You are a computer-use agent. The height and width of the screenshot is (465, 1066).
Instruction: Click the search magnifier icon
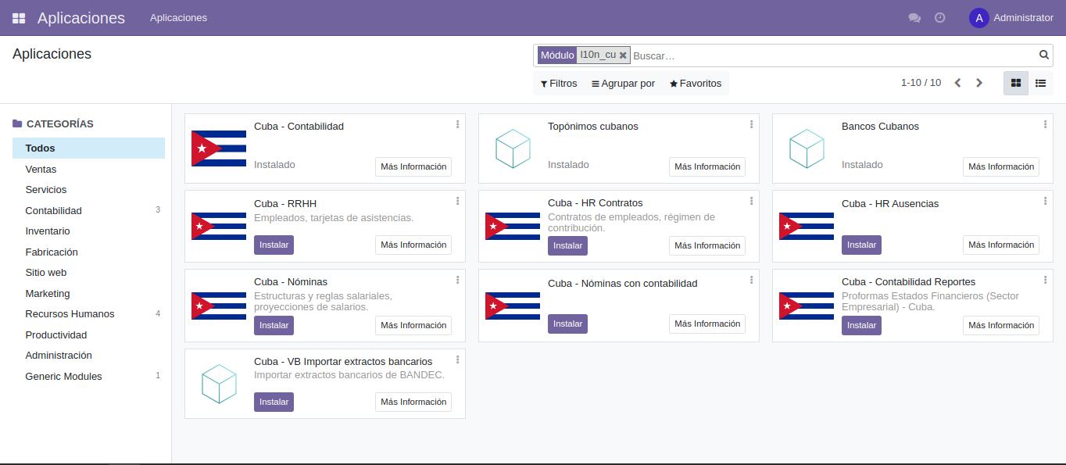pos(1044,55)
